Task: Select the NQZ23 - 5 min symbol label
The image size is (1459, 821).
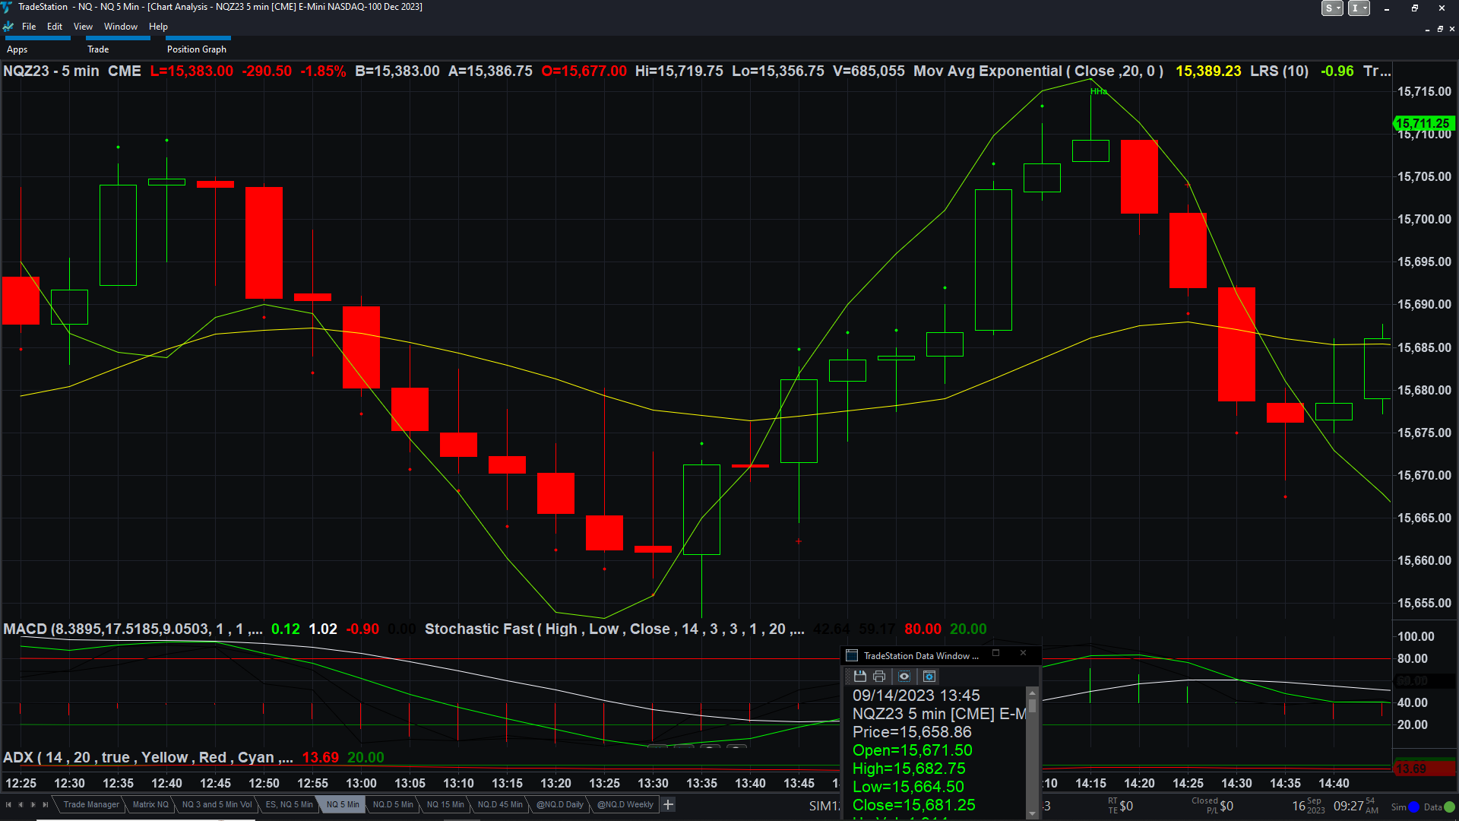Action: click(51, 71)
